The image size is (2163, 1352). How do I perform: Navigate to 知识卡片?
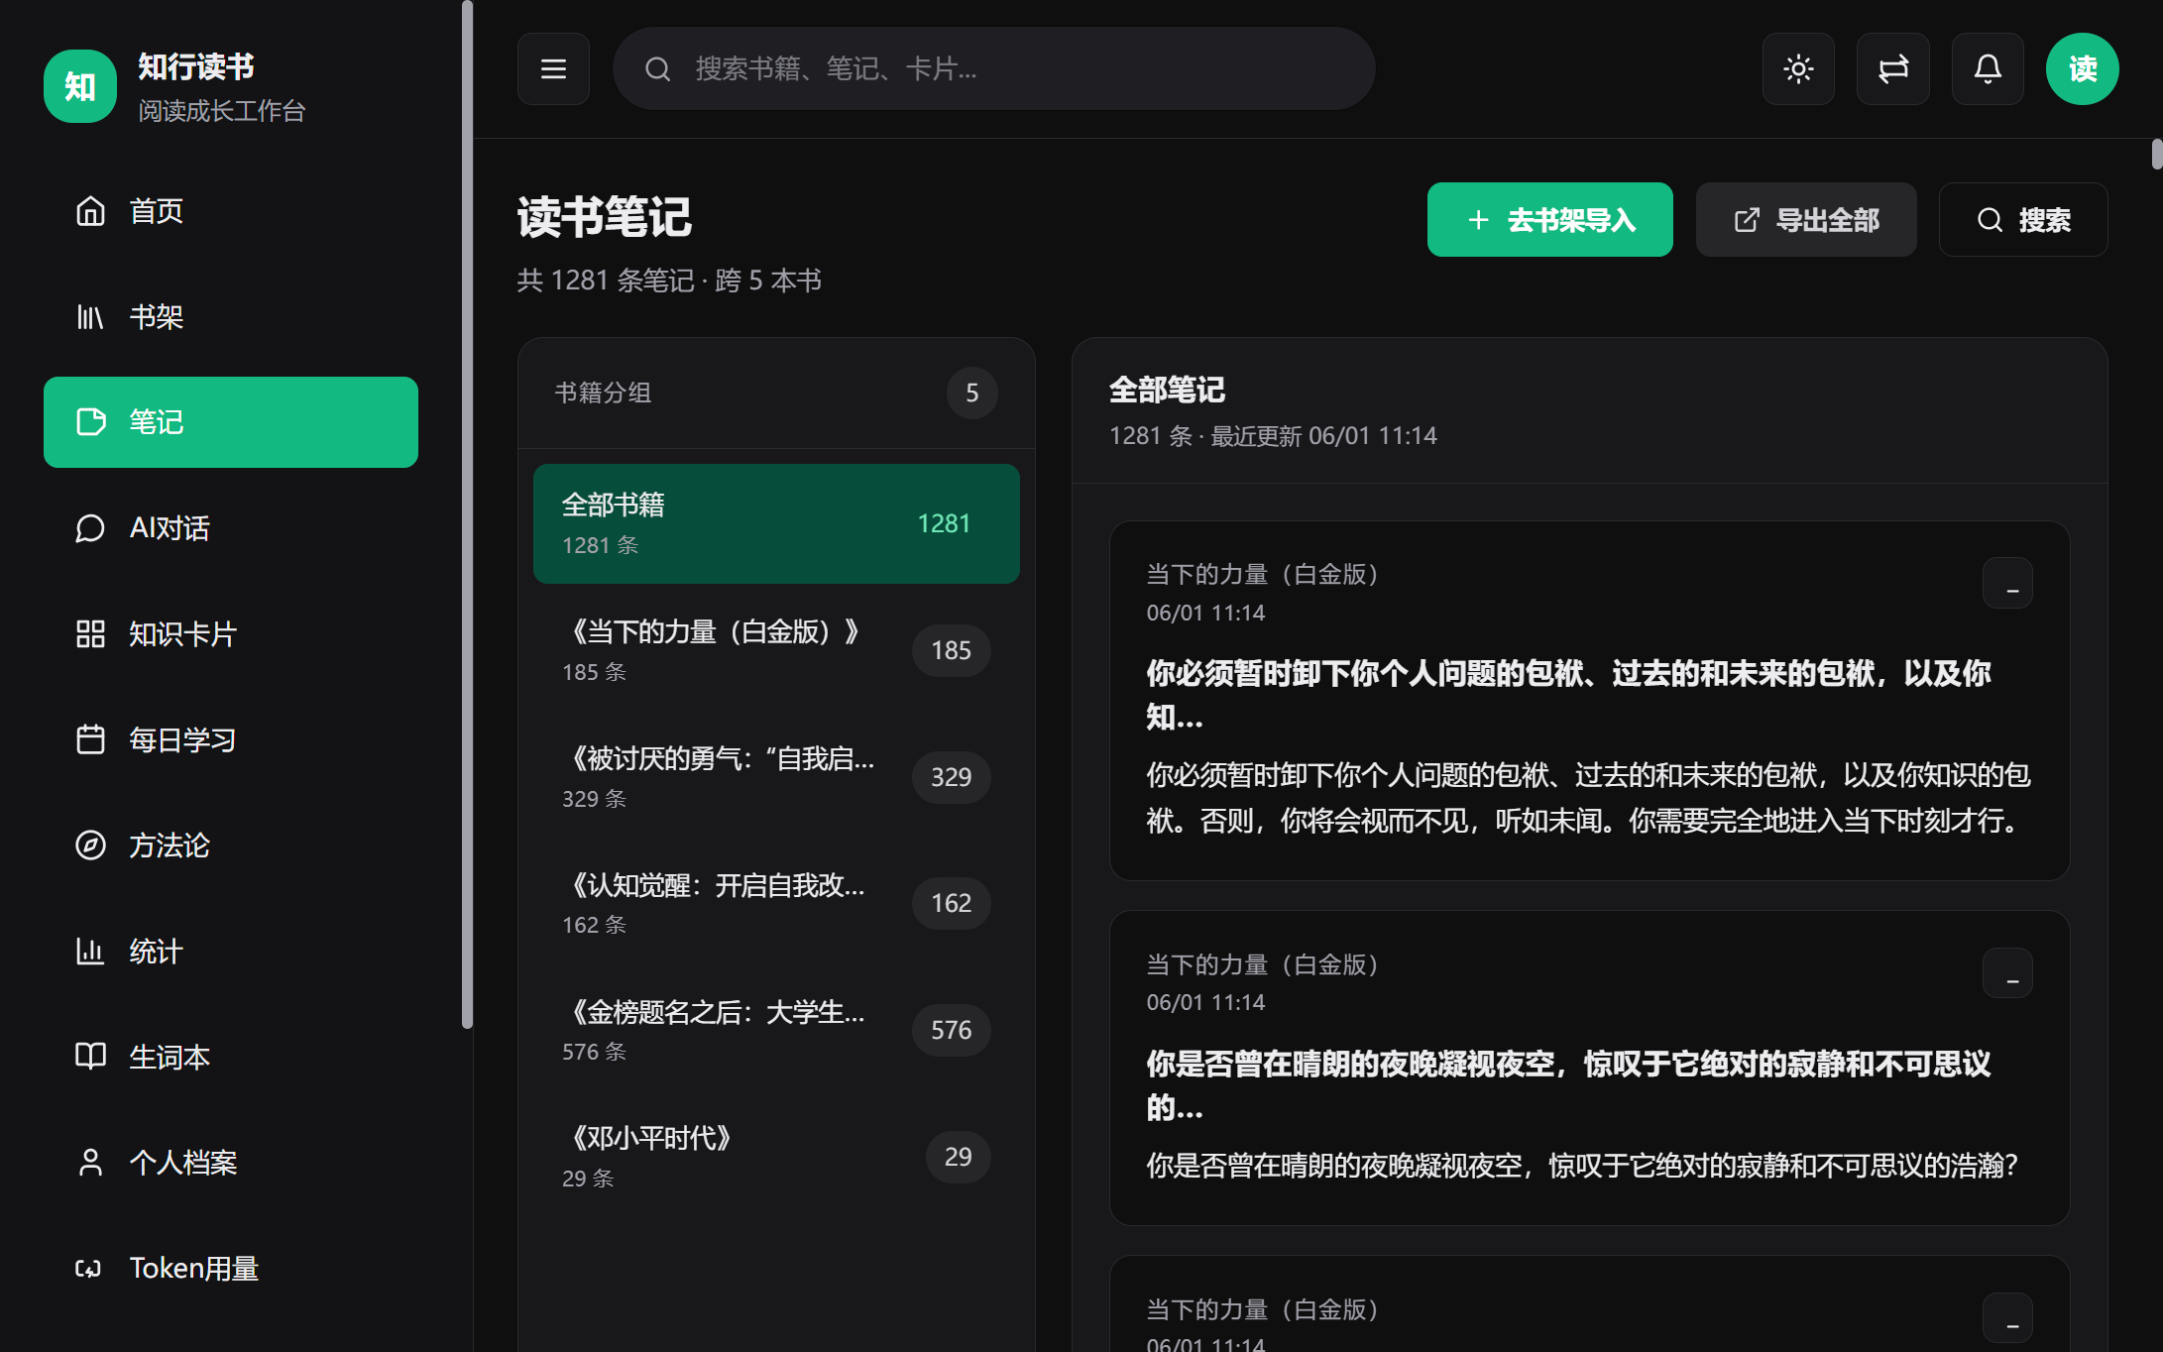231,634
